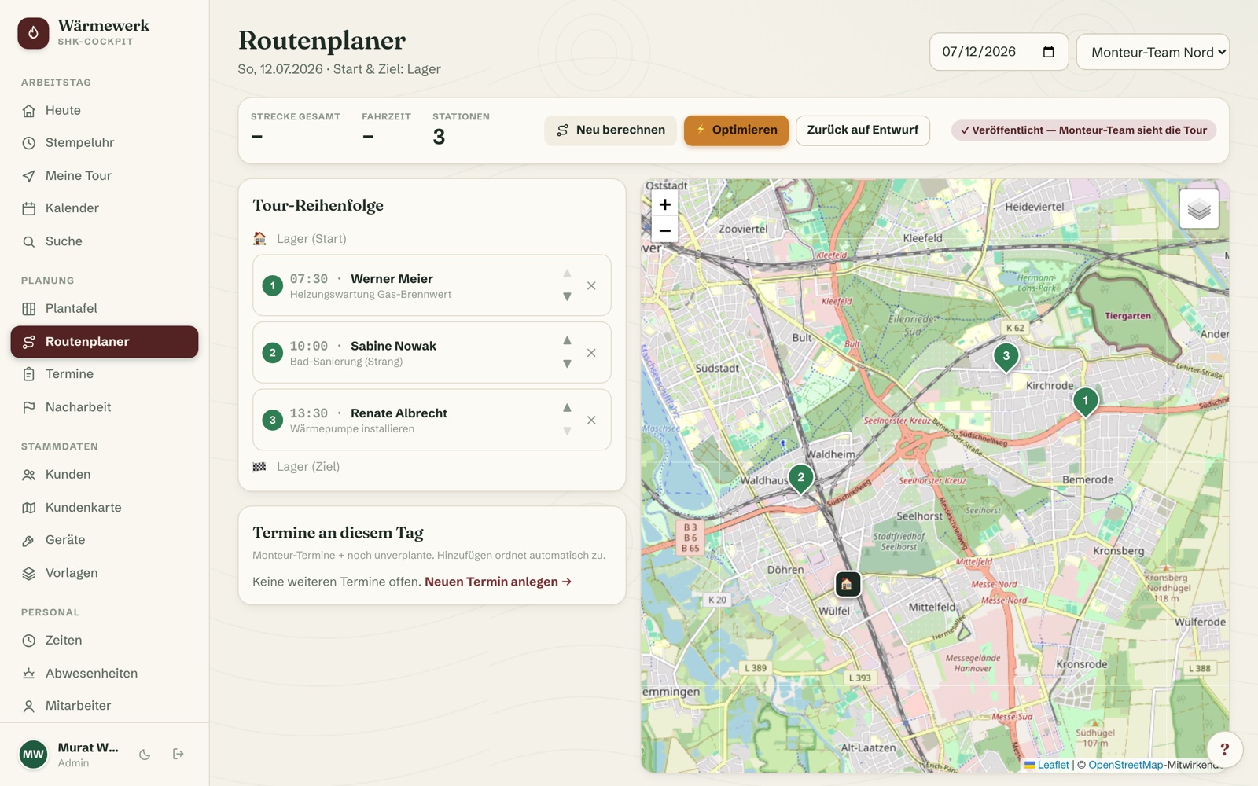Move Werner Meier down in order
Image resolution: width=1258 pixels, height=786 pixels.
(x=567, y=296)
